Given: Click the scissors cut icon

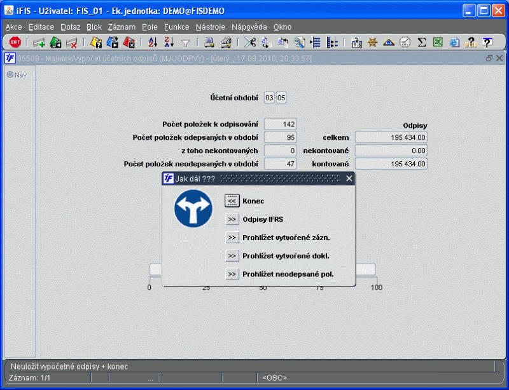Looking at the screenshot, I should click(x=250, y=43).
